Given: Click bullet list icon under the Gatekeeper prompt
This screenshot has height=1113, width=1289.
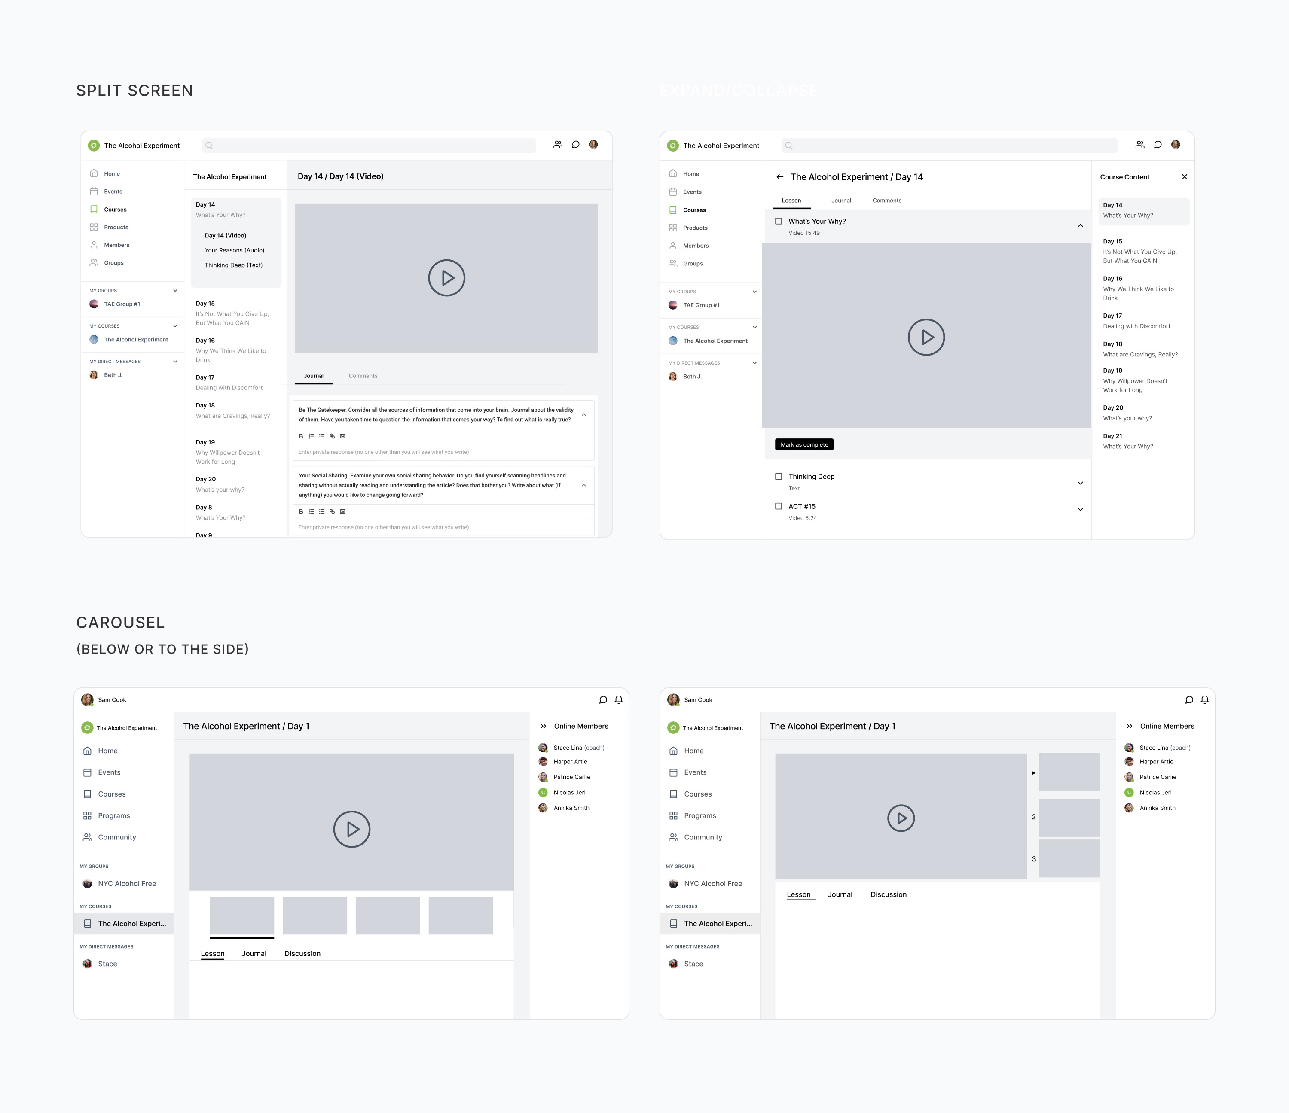Looking at the screenshot, I should click(x=322, y=437).
